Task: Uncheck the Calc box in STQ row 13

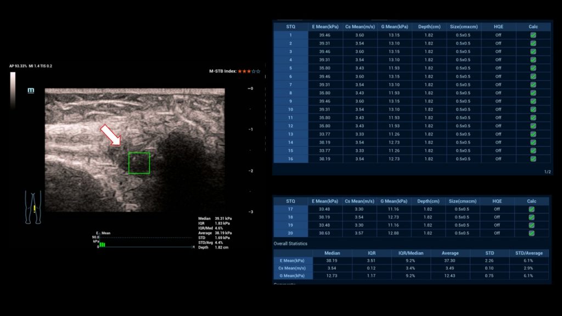Action: [533, 134]
